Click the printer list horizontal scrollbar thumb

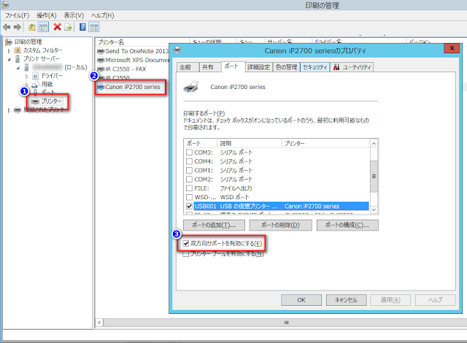(286, 323)
